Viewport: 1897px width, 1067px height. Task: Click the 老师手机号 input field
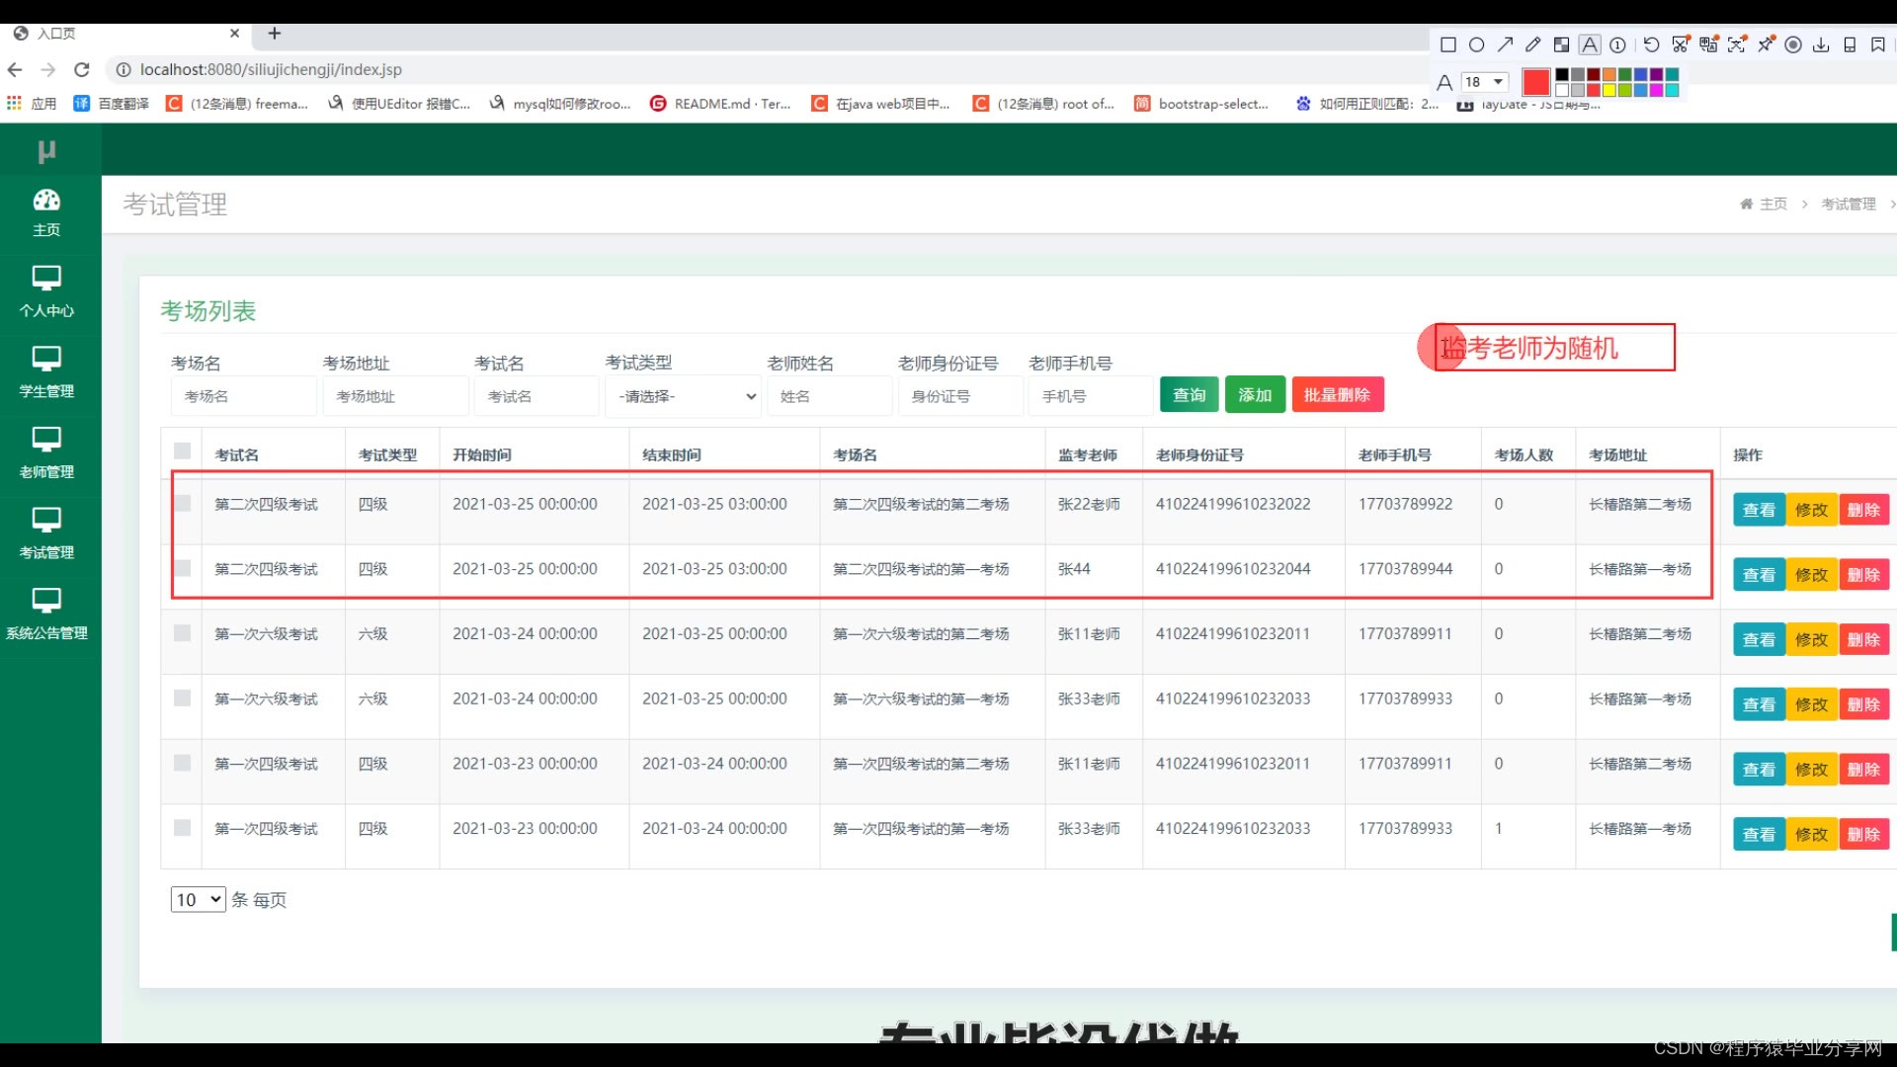coord(1091,396)
